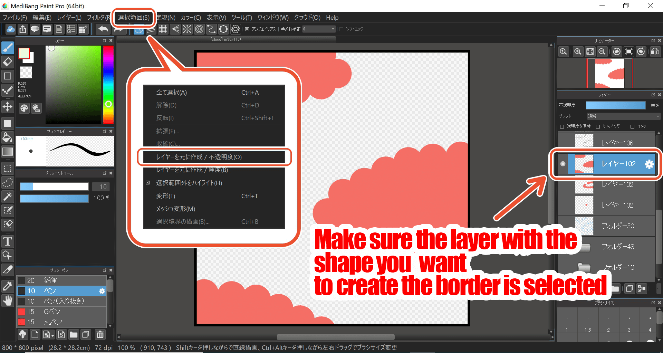663x353 pixels.
Task: Select the Magic Wand tool
Action: point(8,196)
